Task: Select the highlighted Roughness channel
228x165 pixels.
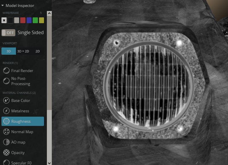Action: (x=23, y=121)
